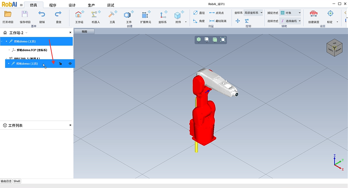
Task: Toggle the eye visibility of dragged 焊枪demo row
Action: [x=70, y=64]
